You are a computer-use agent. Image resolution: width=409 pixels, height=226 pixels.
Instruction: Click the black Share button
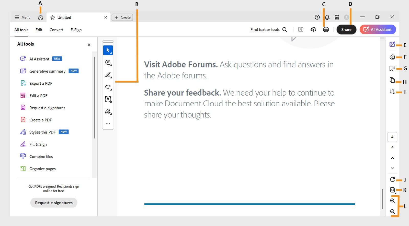click(x=346, y=30)
